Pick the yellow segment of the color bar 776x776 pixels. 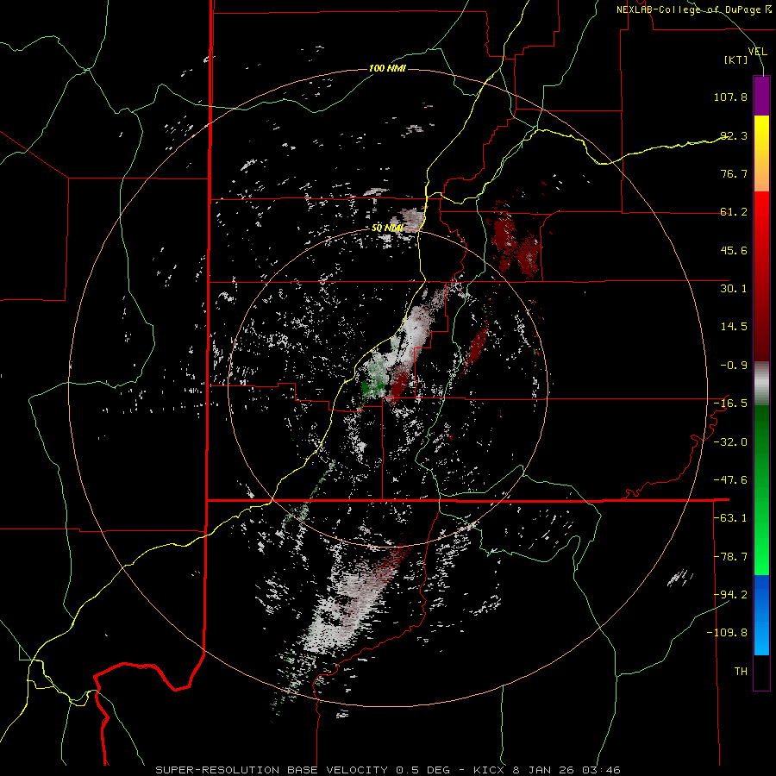coord(761,153)
